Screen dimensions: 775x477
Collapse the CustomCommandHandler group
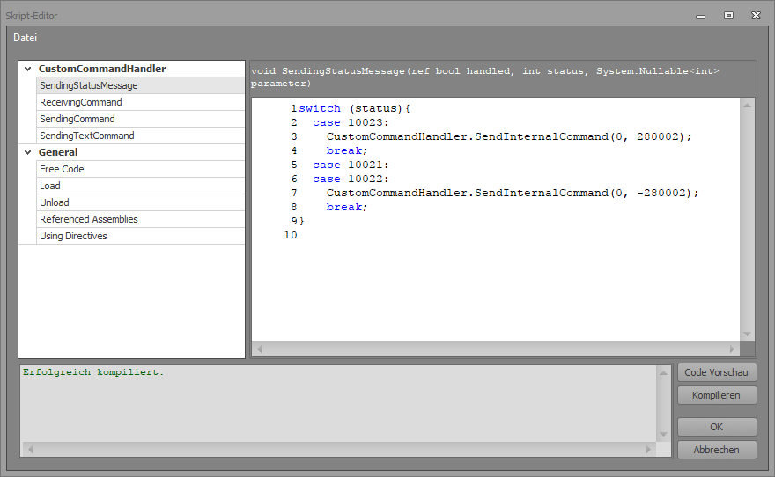click(27, 70)
